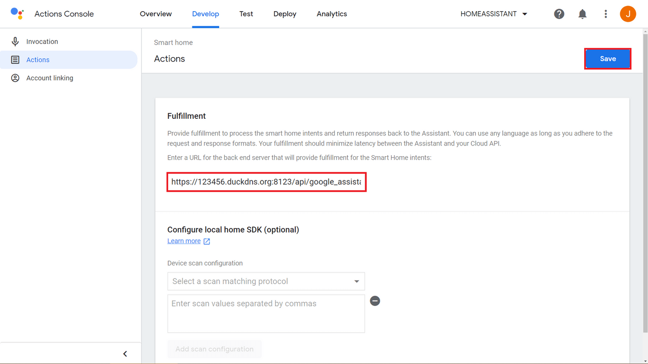Click the Smart home breadcrumb text
Screen dimensions: 648x364
pos(173,42)
